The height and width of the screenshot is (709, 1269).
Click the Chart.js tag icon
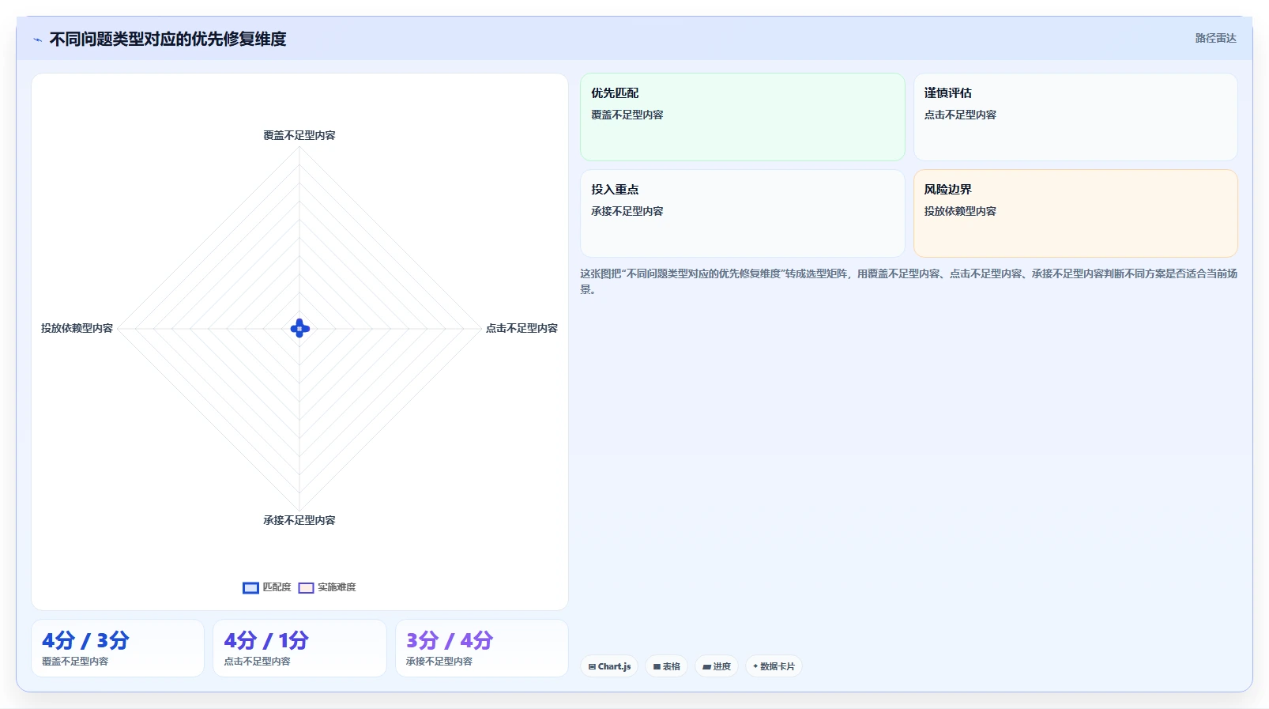pyautogui.click(x=592, y=667)
